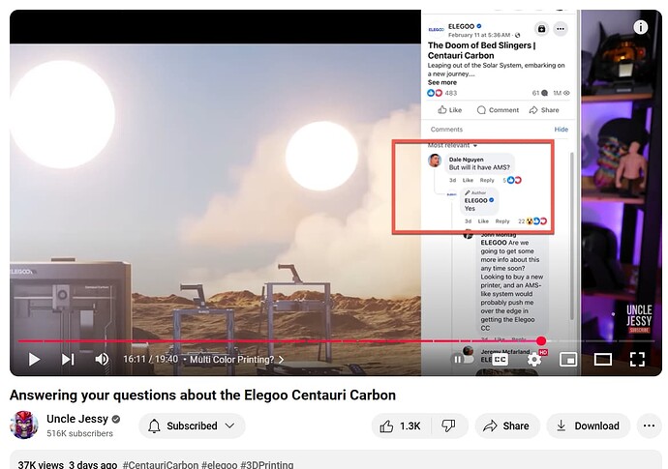Open the #CentauriCarbon hashtag
The image size is (668, 469).
click(162, 465)
